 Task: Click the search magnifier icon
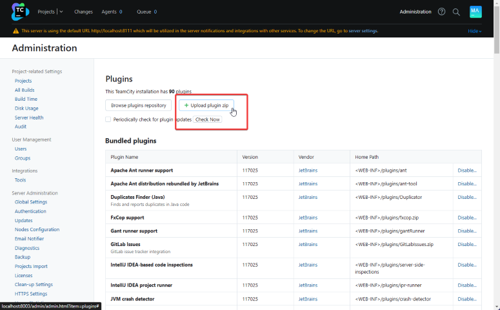tap(456, 12)
